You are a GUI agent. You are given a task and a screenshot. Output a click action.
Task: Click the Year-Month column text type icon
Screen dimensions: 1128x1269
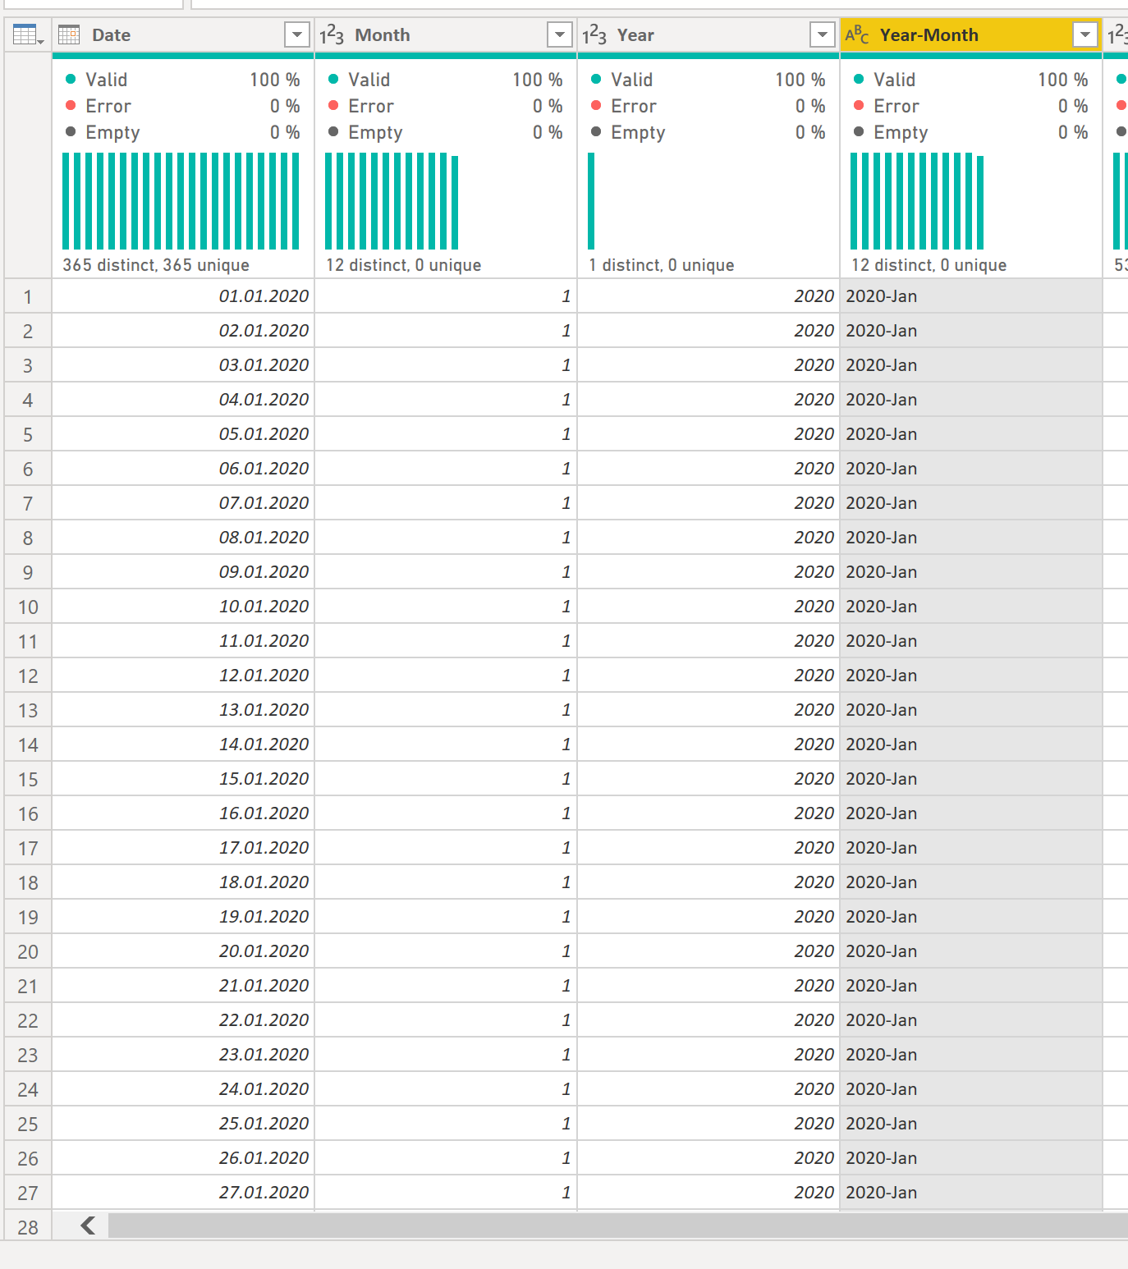point(857,34)
